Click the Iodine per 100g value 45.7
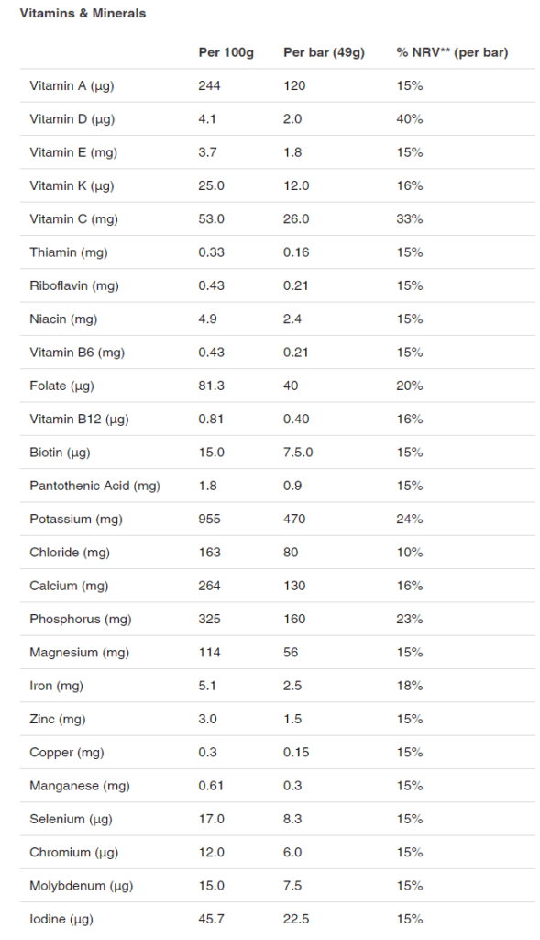540x940 pixels. coord(212,919)
